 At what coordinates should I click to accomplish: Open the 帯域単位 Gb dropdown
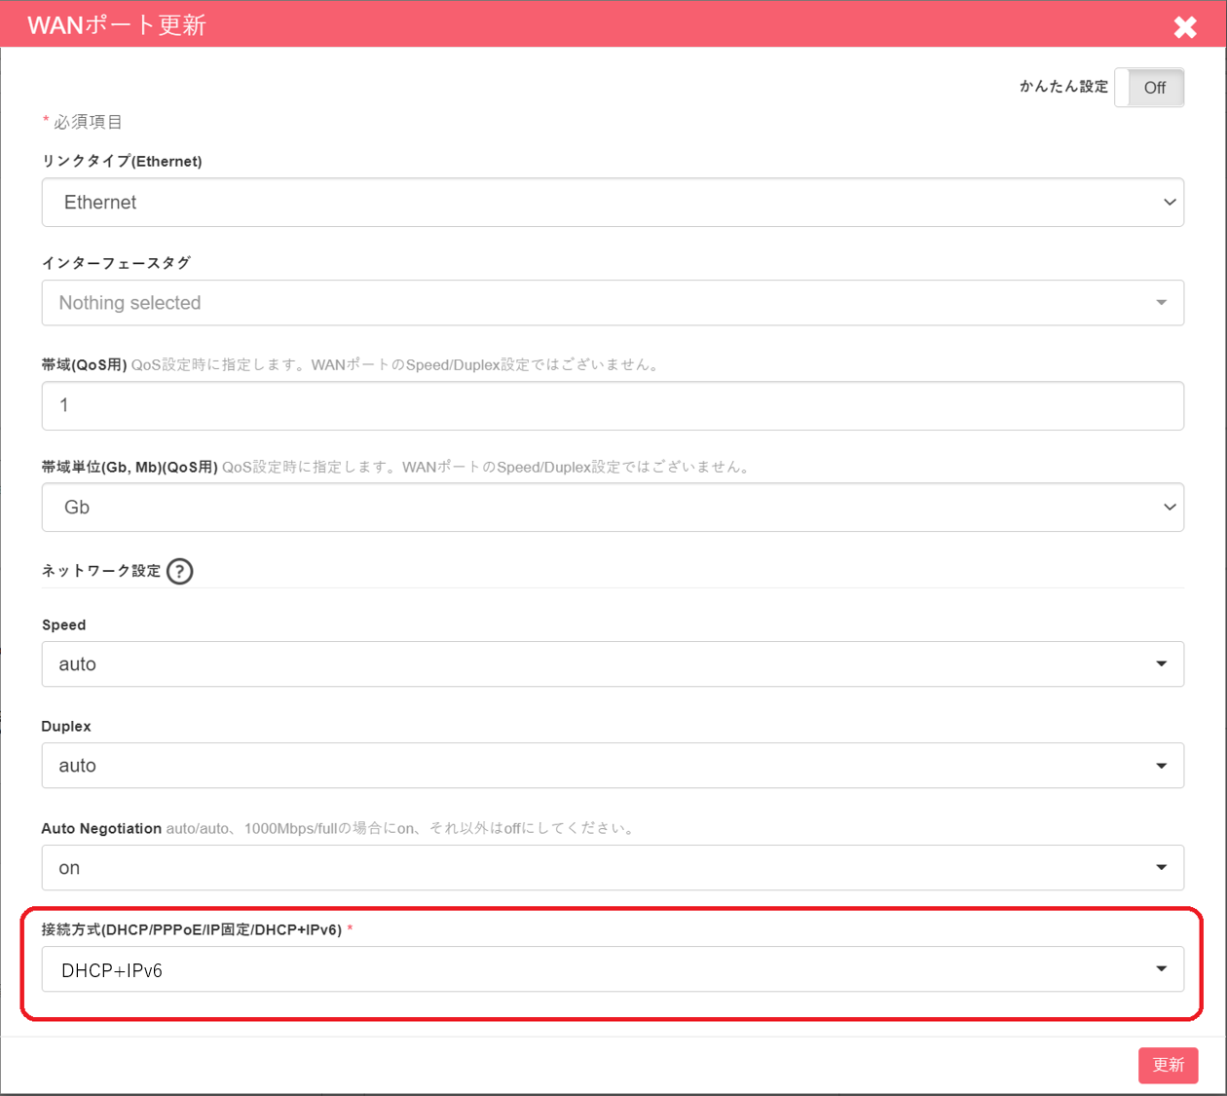pyautogui.click(x=613, y=508)
